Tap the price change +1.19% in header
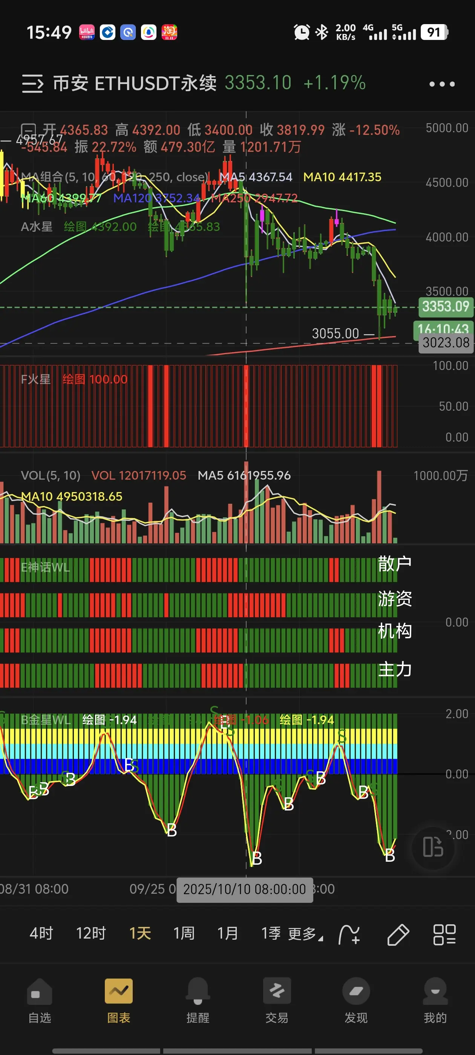 (334, 83)
